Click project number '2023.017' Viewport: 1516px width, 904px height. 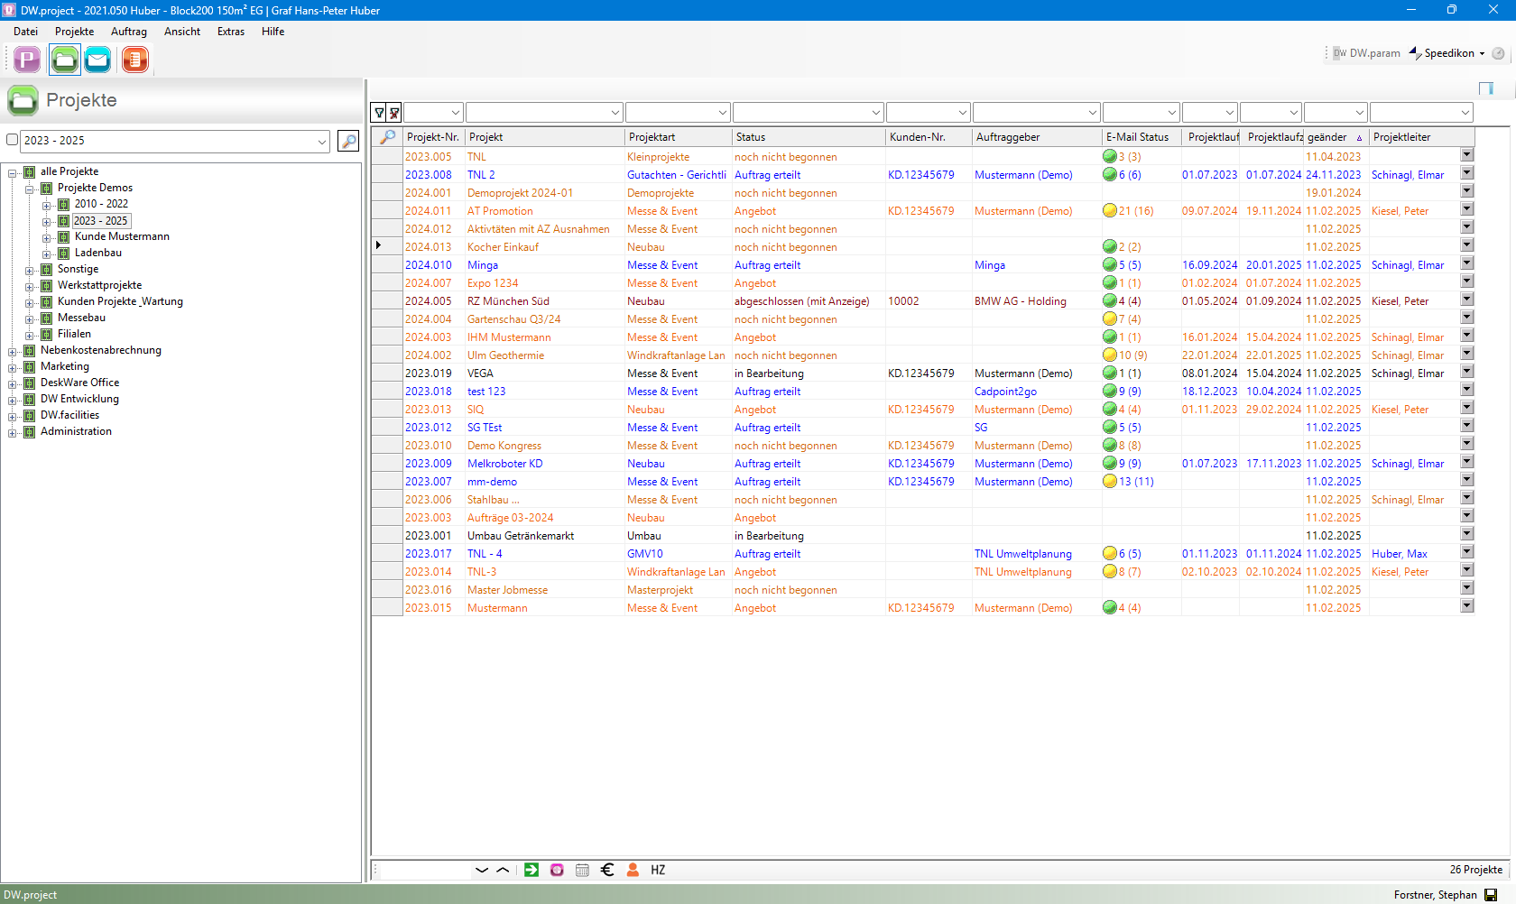(429, 554)
